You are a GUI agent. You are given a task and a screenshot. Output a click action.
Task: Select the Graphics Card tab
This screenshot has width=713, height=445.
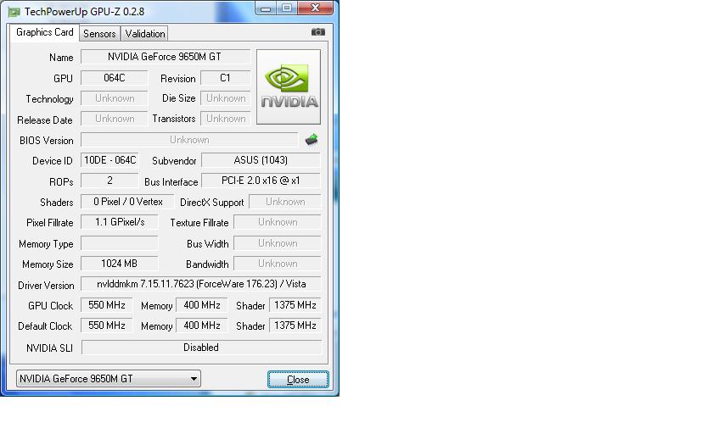tap(44, 32)
